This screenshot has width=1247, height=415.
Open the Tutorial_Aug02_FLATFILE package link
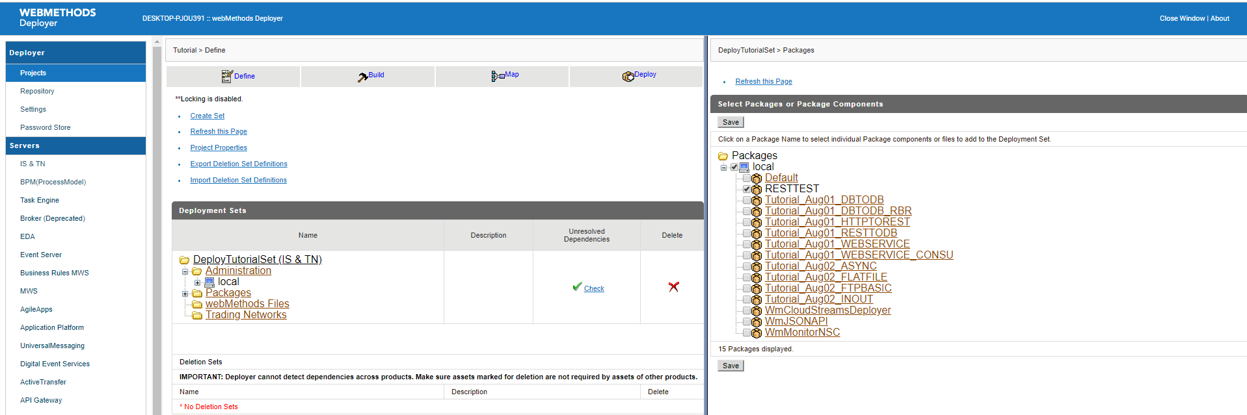tap(826, 277)
